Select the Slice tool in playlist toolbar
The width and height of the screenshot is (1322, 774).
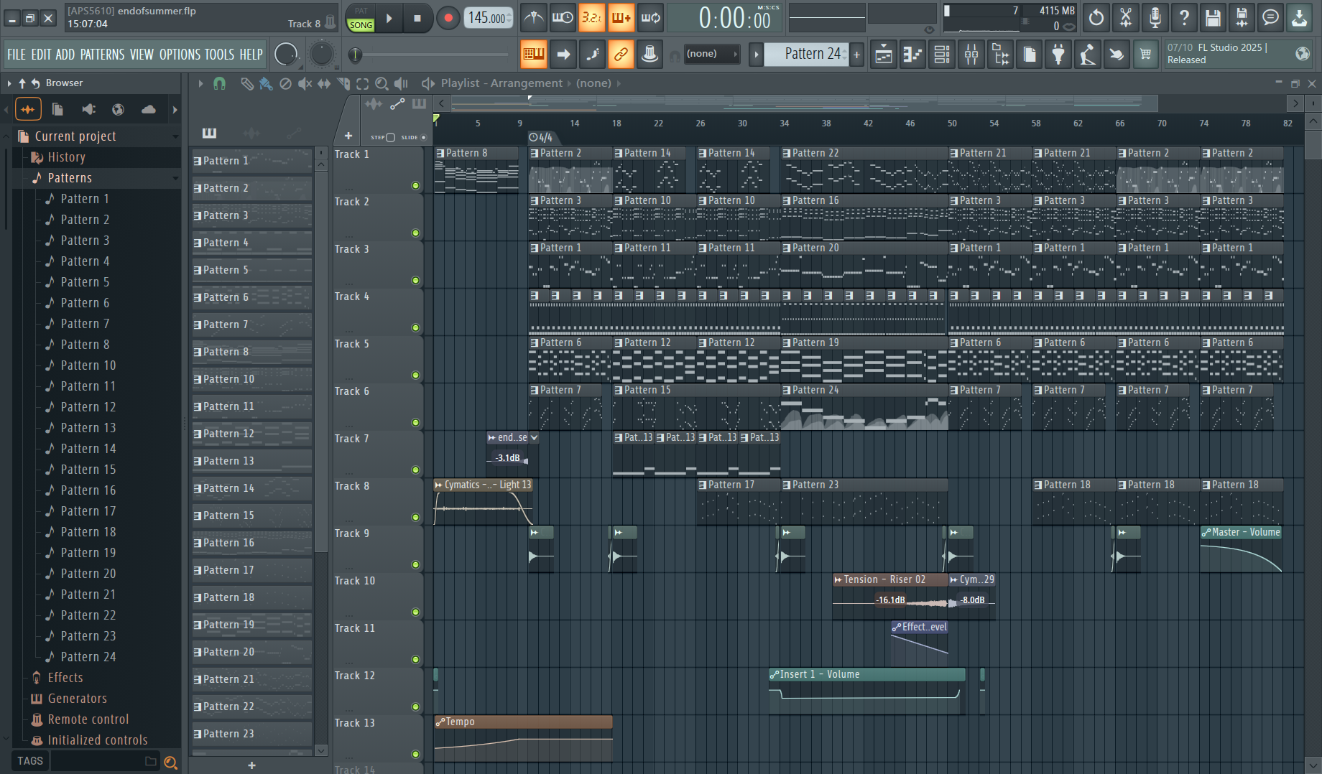click(x=343, y=84)
